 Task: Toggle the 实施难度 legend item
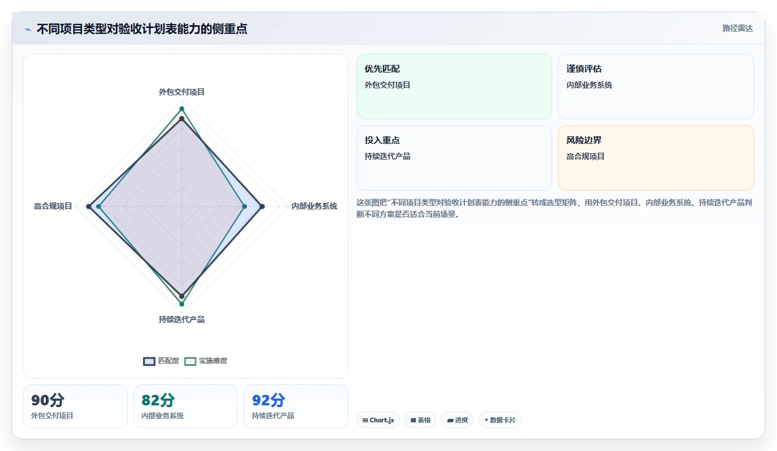tap(206, 361)
